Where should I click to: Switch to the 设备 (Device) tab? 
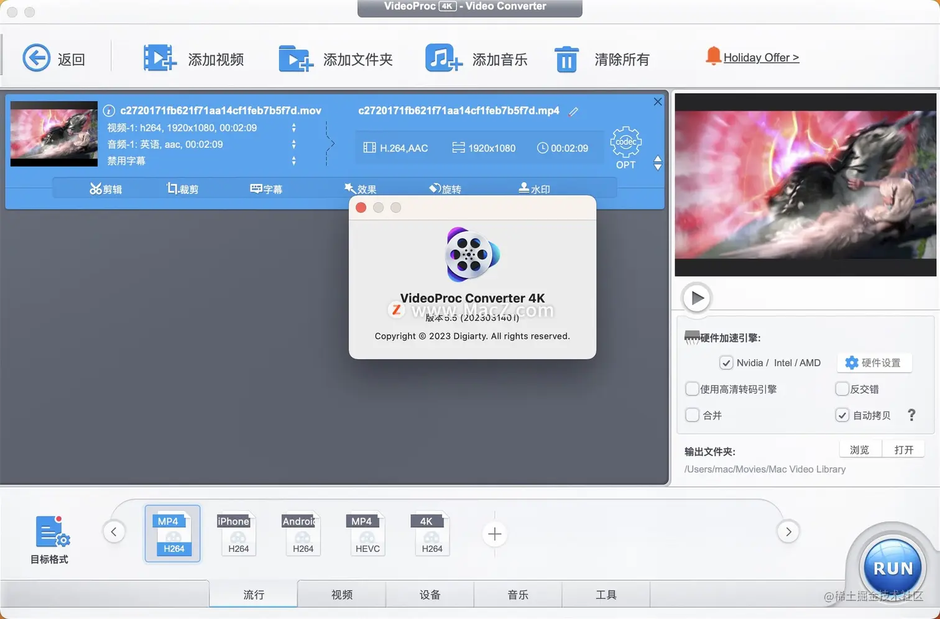(430, 594)
